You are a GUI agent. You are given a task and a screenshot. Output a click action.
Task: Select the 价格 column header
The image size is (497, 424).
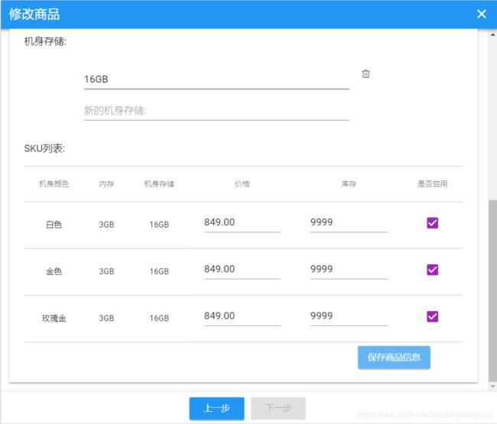coord(242,184)
